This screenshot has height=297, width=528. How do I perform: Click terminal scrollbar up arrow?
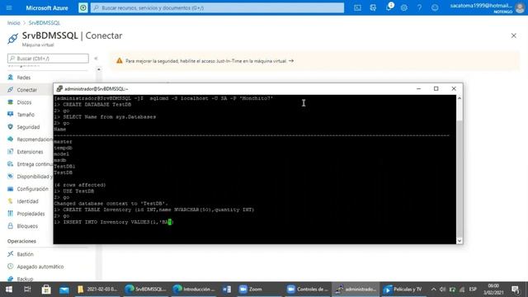460,98
